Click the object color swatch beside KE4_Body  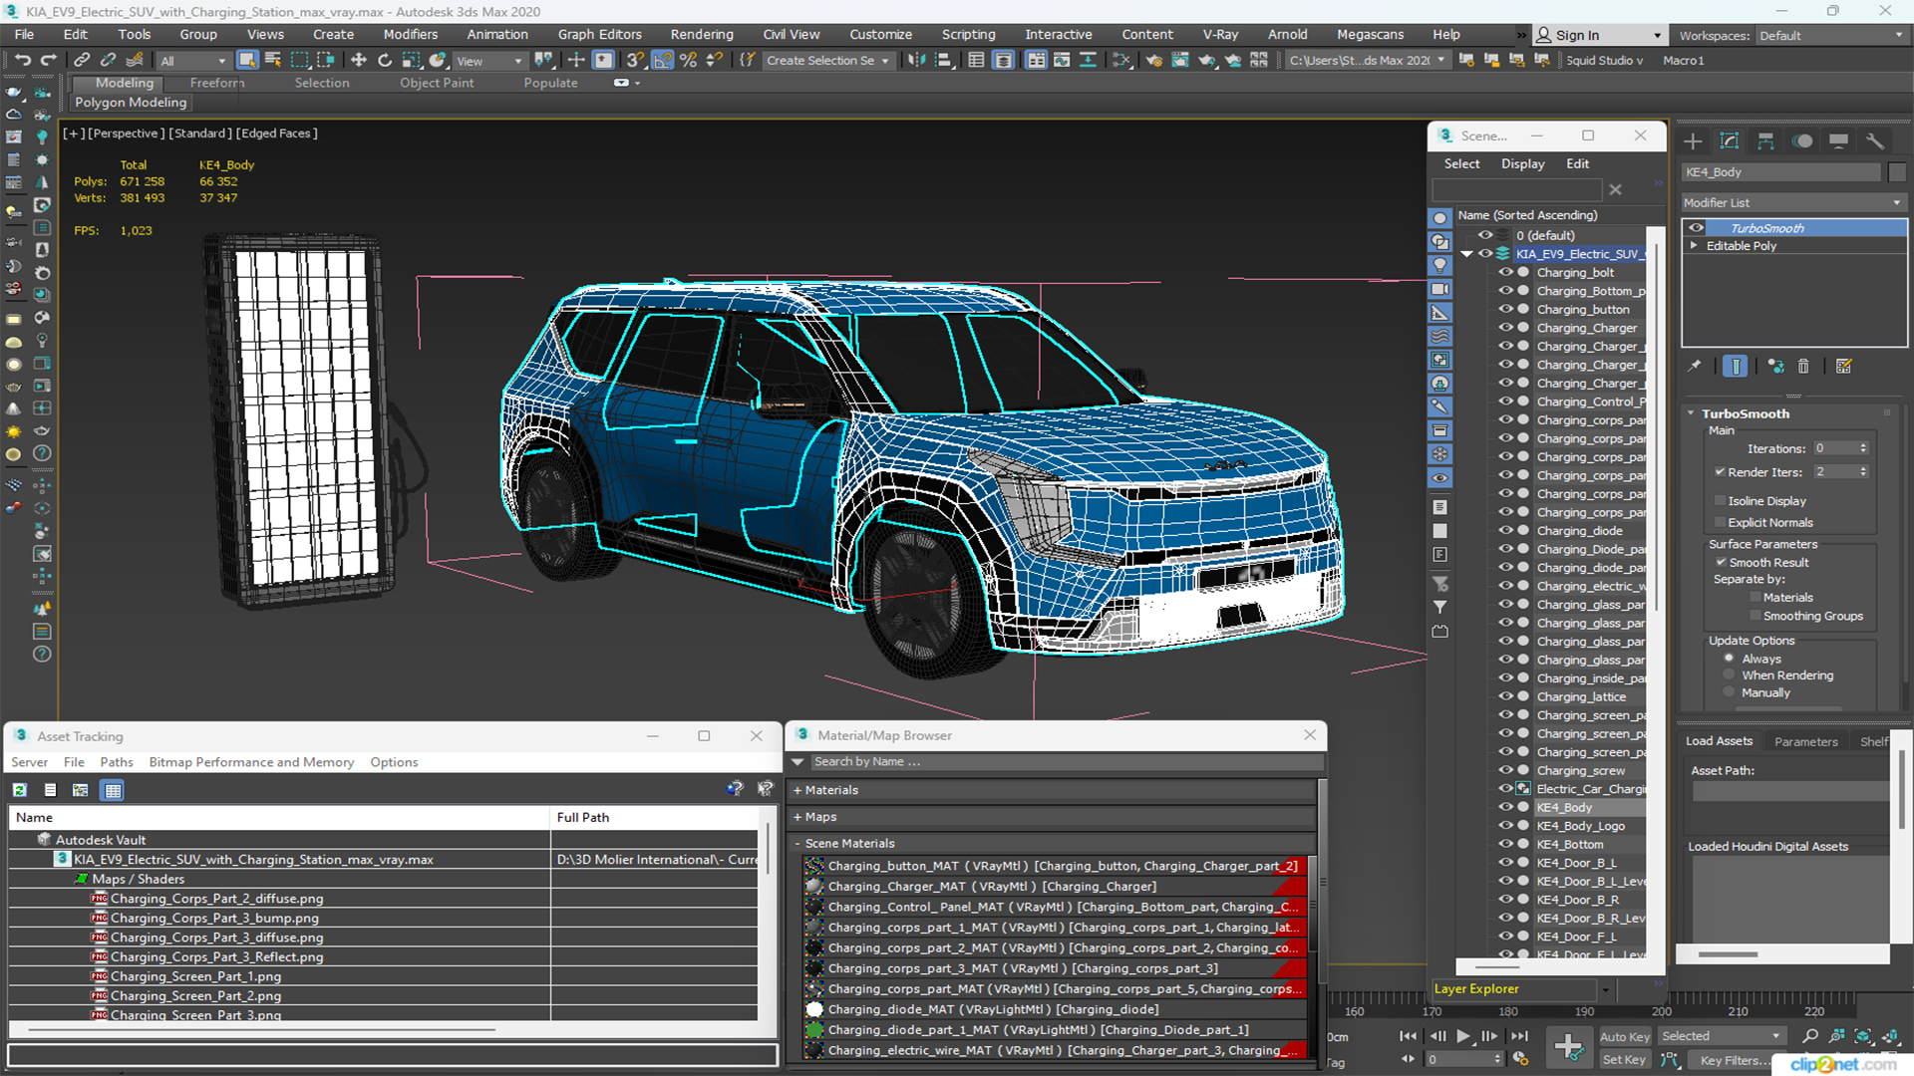tap(1897, 172)
